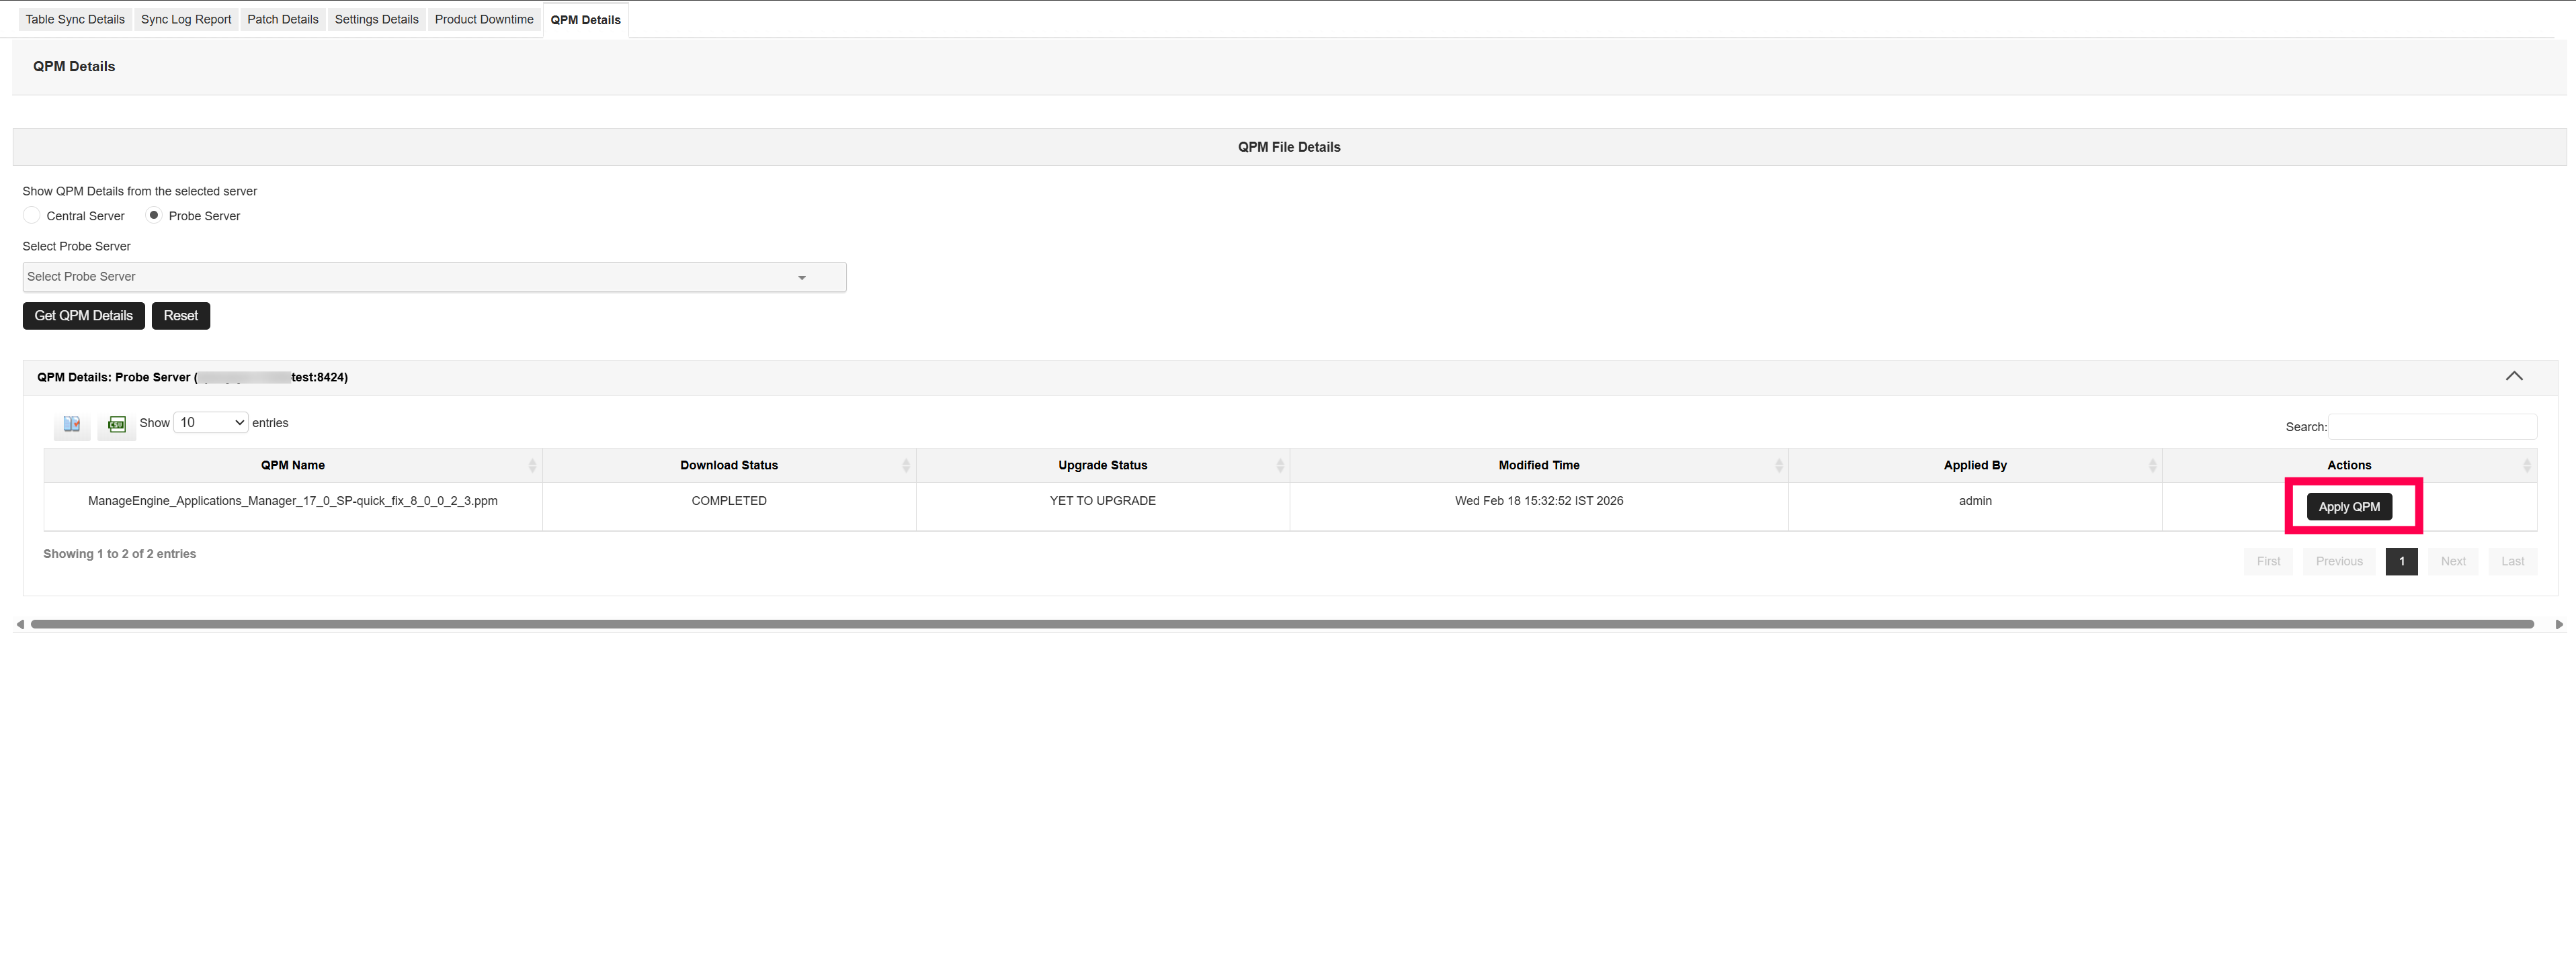
Task: Collapse the QPM Details Probe Server panel
Action: [2513, 377]
